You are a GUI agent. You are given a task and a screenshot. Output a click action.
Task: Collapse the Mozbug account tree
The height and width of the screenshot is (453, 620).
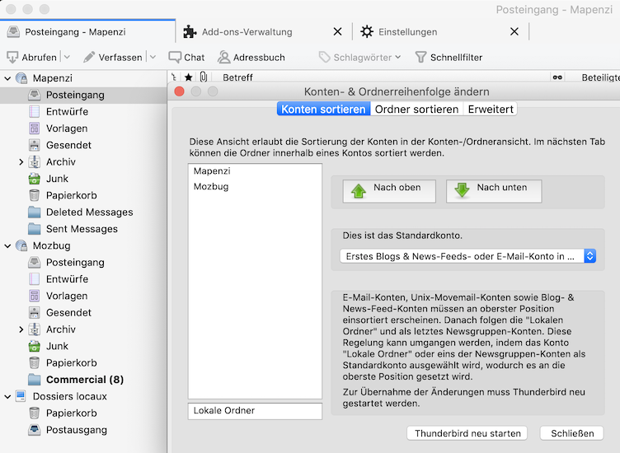[7, 245]
